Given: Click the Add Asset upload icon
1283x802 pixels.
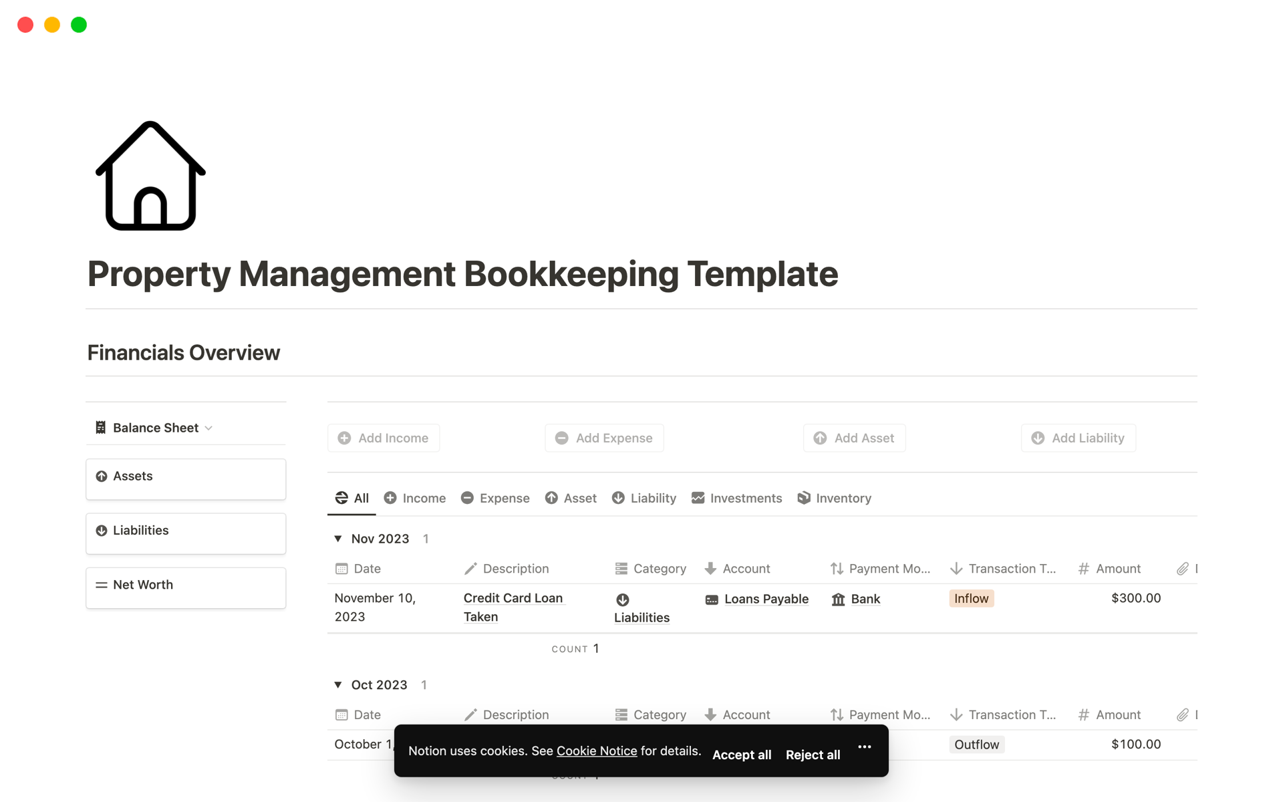Looking at the screenshot, I should [x=820, y=438].
